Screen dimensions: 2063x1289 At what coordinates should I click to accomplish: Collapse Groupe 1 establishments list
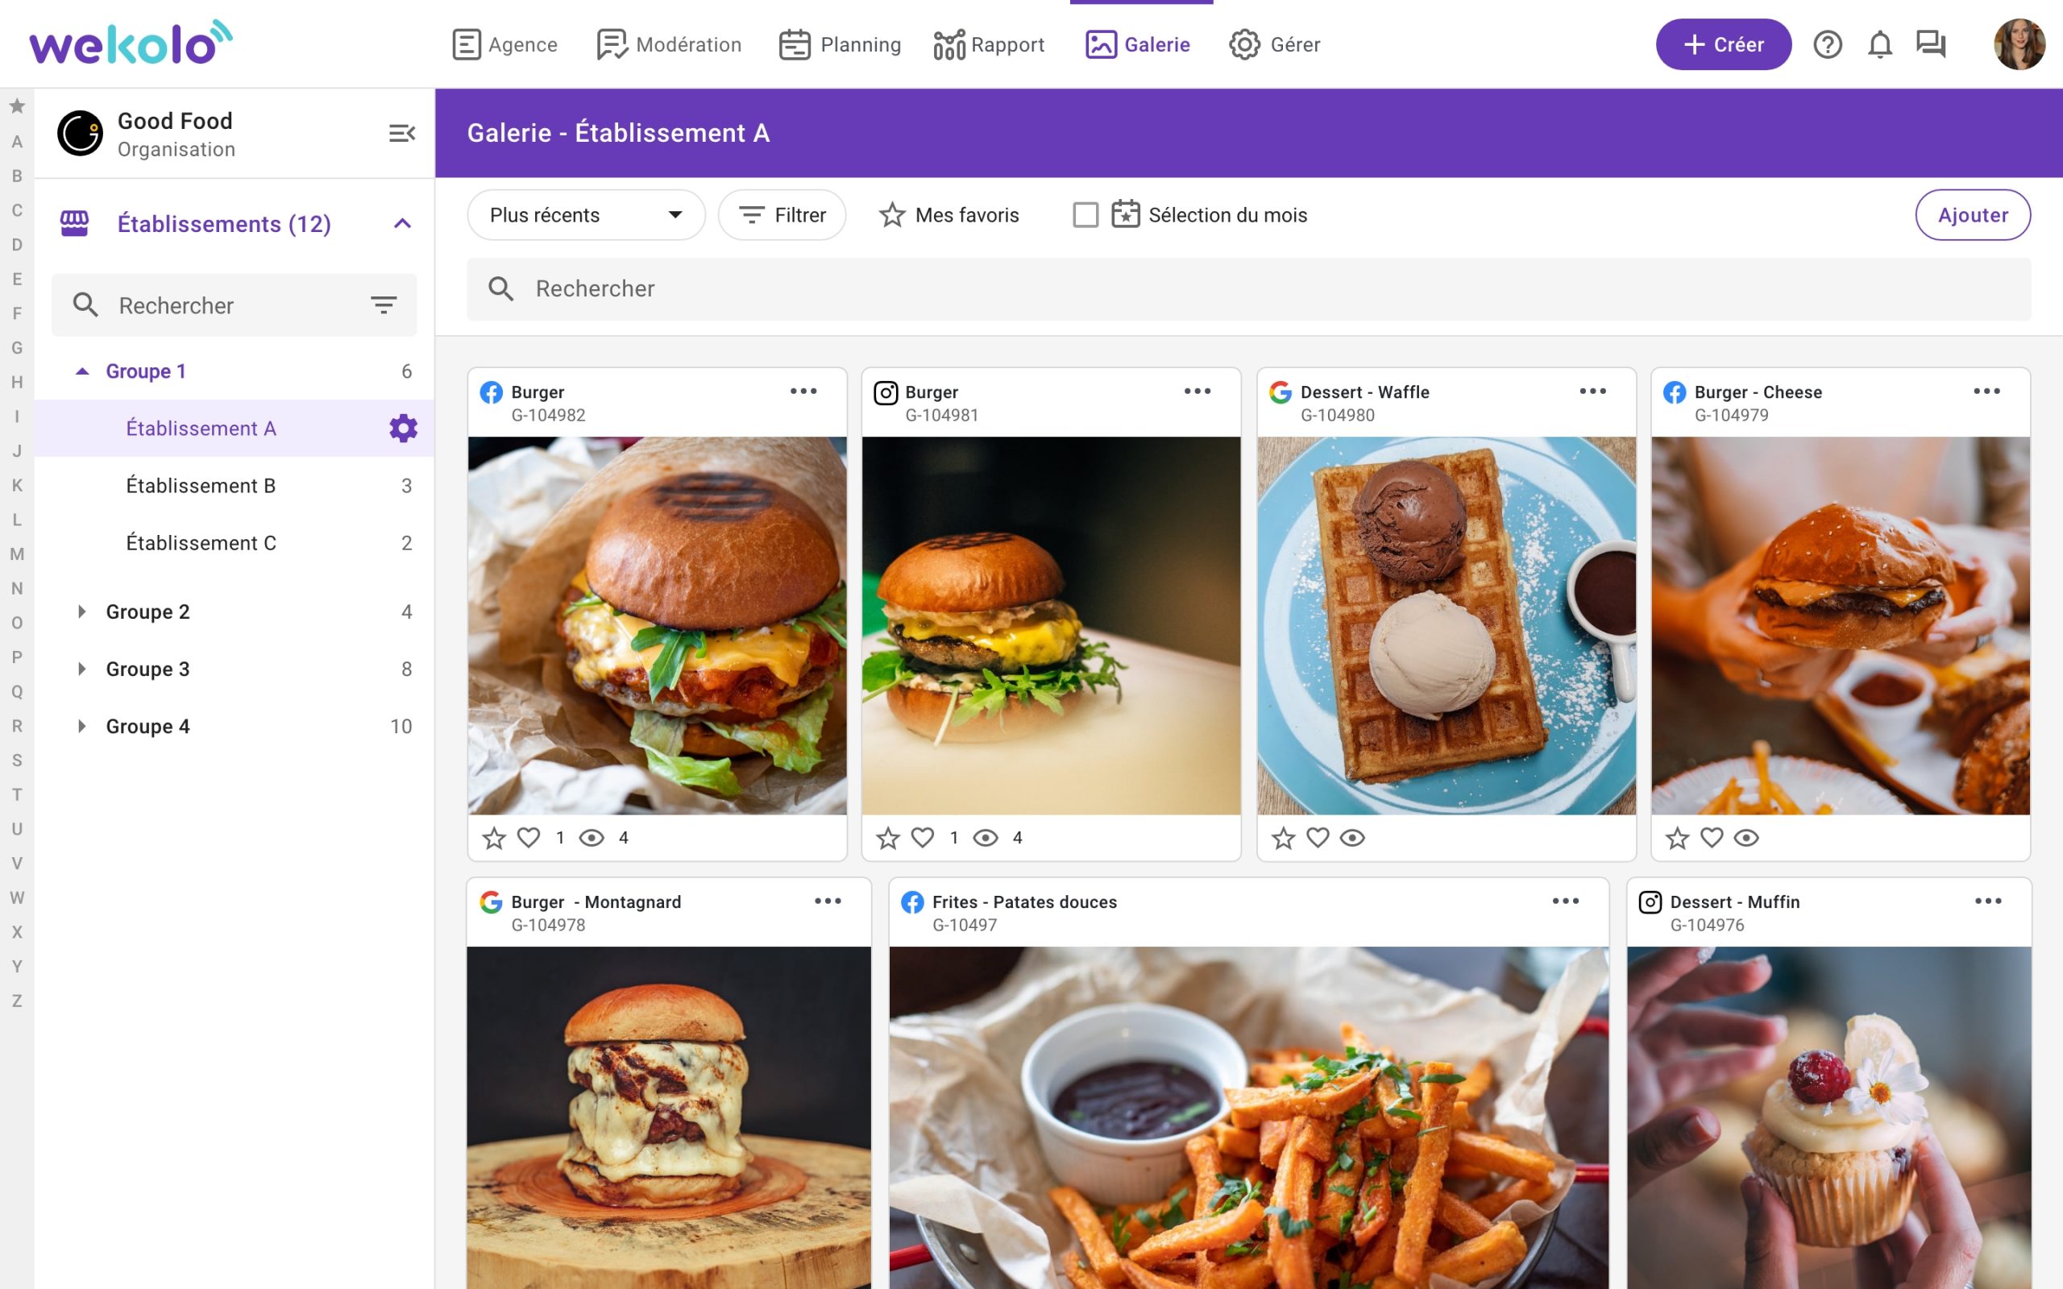point(81,370)
